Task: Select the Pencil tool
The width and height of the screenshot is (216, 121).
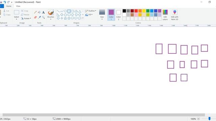Action: pyautogui.click(x=35, y=12)
